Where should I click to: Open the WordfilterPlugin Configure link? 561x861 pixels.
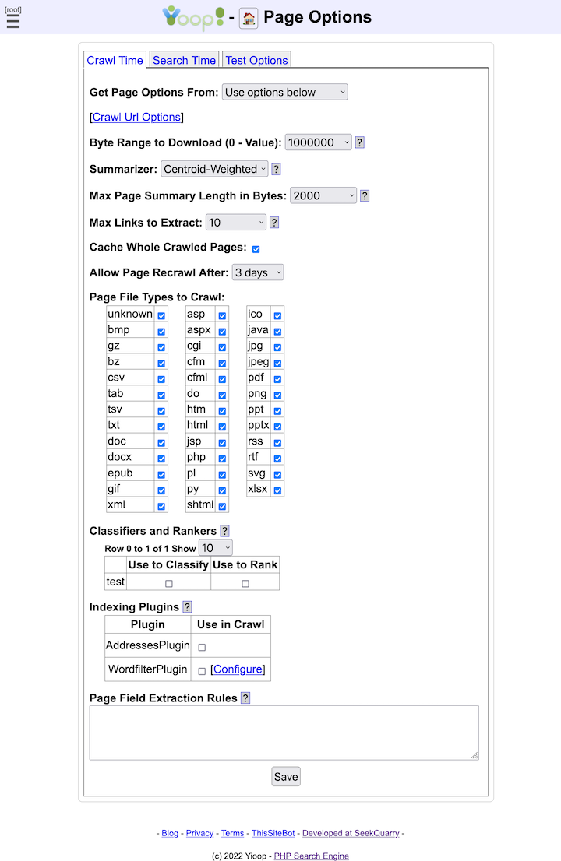click(238, 669)
